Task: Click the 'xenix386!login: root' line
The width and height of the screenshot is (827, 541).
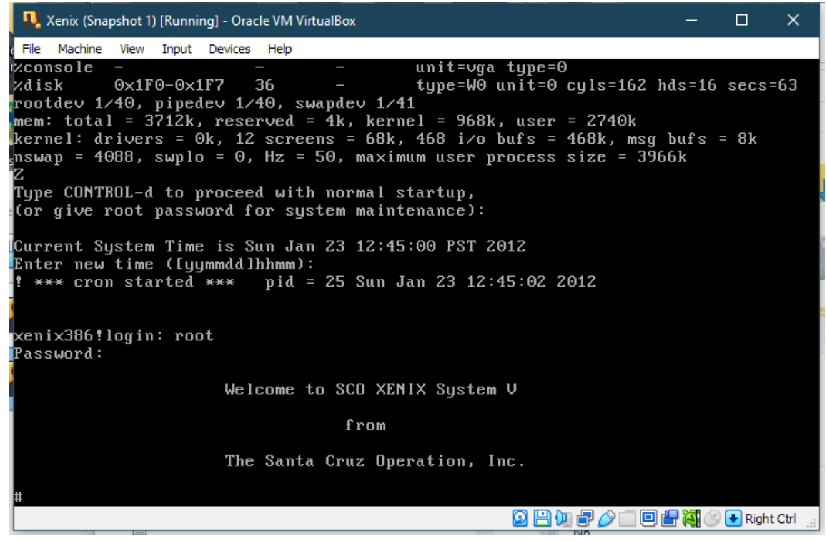Action: pos(114,336)
